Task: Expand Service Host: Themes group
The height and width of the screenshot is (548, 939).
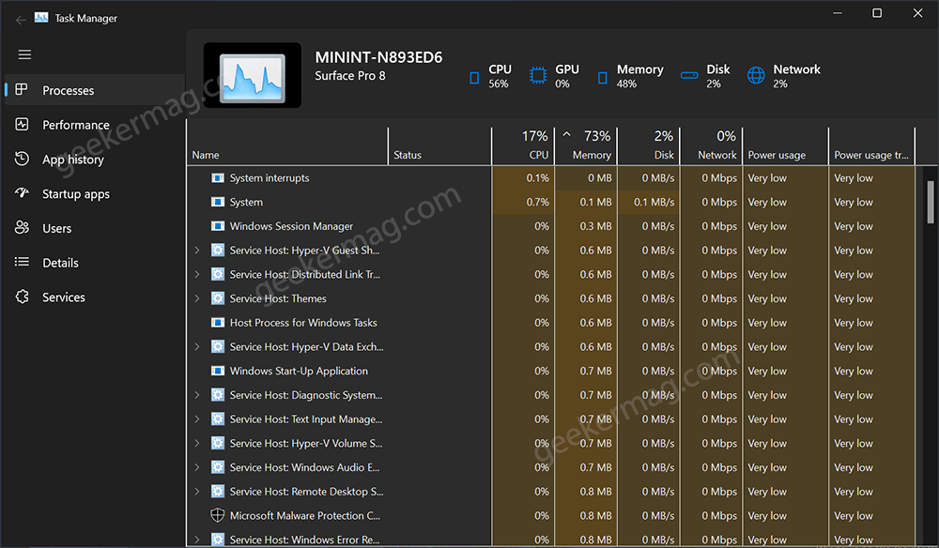Action: (x=197, y=298)
